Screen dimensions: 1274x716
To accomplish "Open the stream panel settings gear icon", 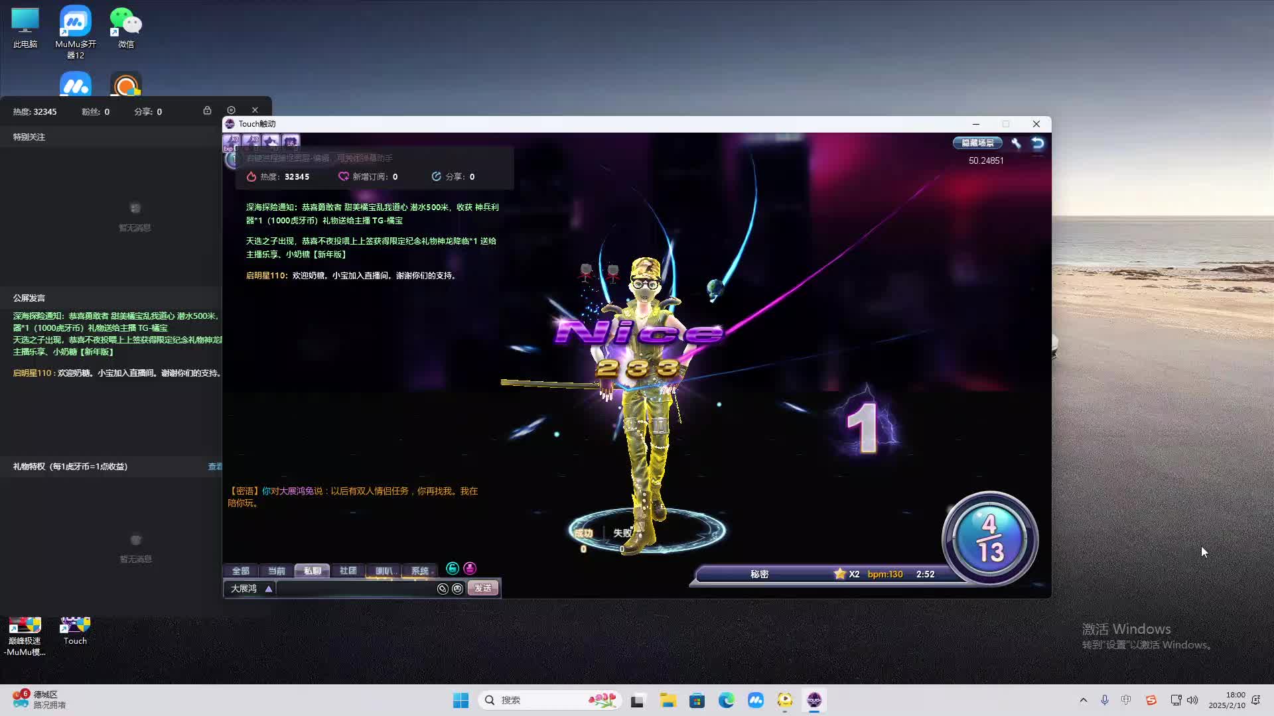I will point(231,110).
